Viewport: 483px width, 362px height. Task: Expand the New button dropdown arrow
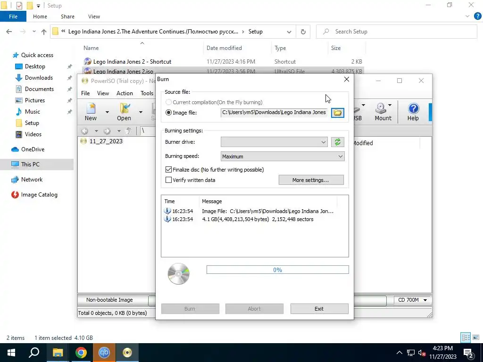tap(107, 112)
